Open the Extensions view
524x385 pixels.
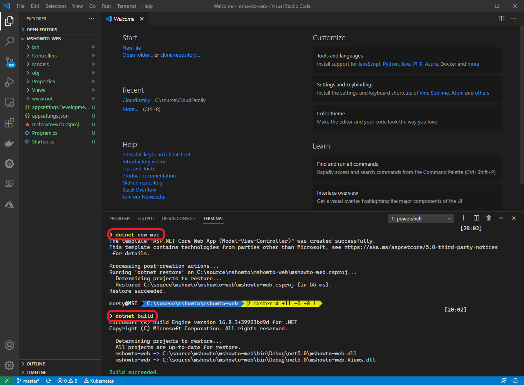tap(9, 123)
